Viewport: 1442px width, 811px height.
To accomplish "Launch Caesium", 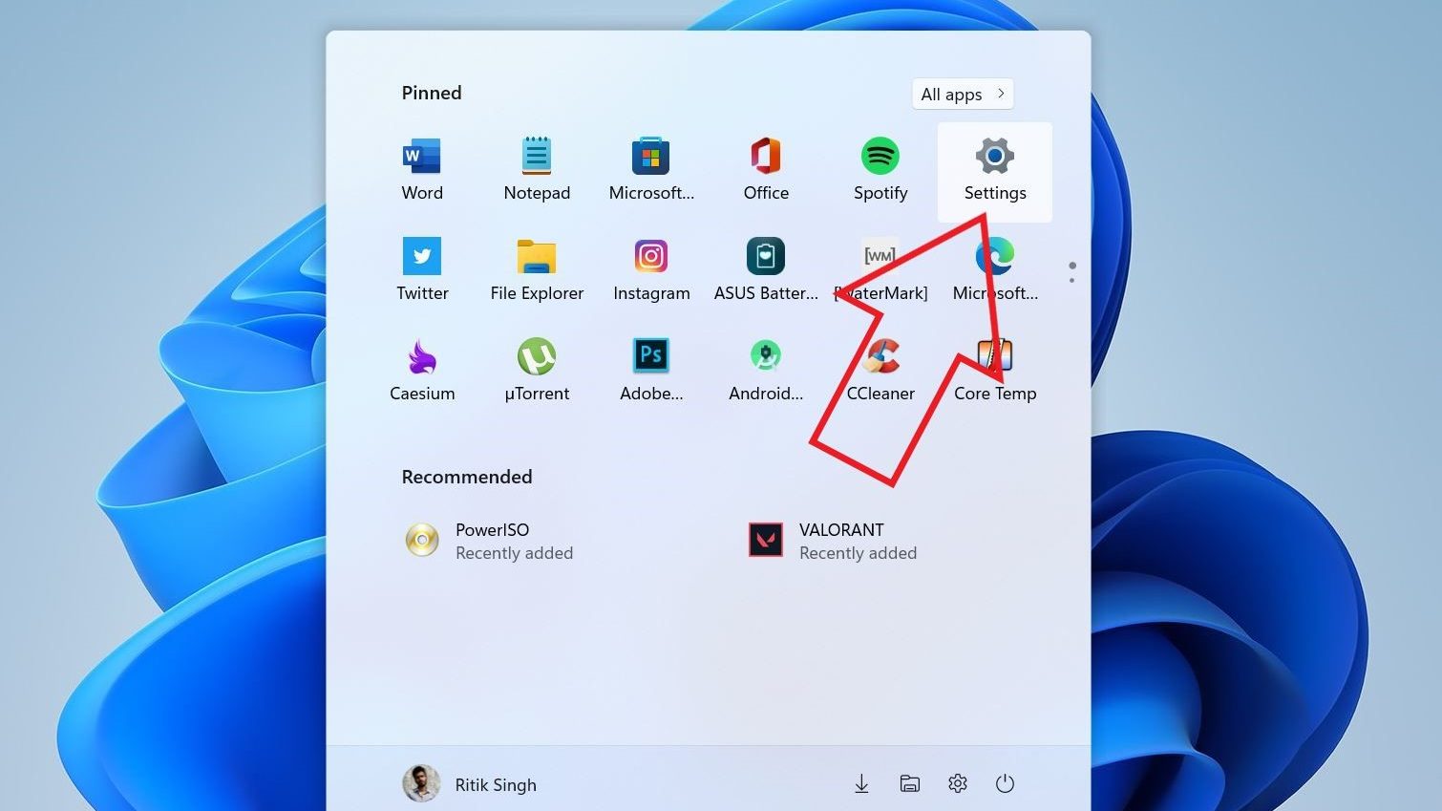I will pos(422,372).
